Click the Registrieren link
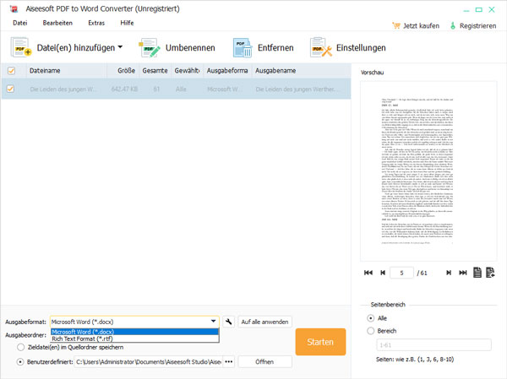 point(477,26)
